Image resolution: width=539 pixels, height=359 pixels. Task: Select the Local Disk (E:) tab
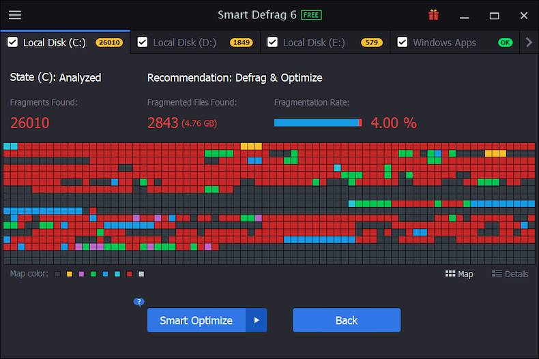point(314,42)
